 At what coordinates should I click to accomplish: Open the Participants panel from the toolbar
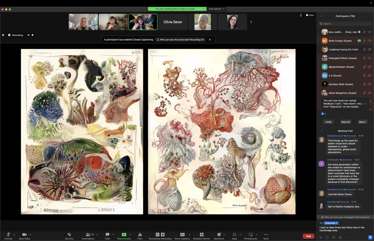88,235
